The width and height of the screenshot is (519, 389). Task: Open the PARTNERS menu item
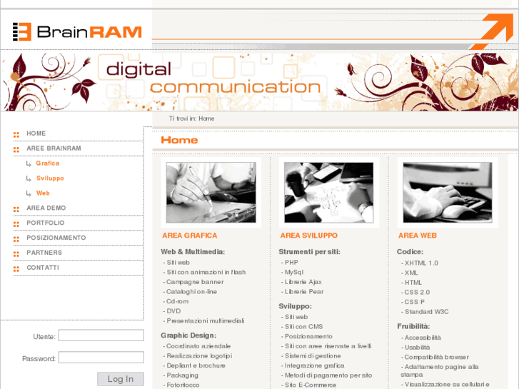click(44, 253)
